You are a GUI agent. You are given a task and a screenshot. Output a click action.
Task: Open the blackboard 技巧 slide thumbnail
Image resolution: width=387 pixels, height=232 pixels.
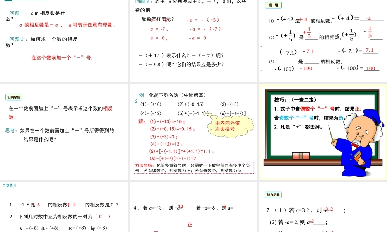[323, 132]
